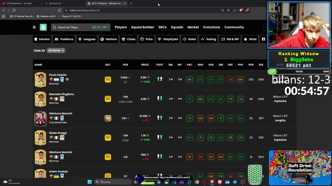Reload the current page
Screen dimensions: 332x186
pos(14,10)
